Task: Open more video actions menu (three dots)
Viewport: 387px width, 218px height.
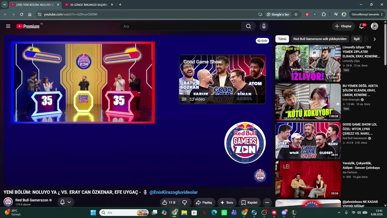Action: click(267, 203)
